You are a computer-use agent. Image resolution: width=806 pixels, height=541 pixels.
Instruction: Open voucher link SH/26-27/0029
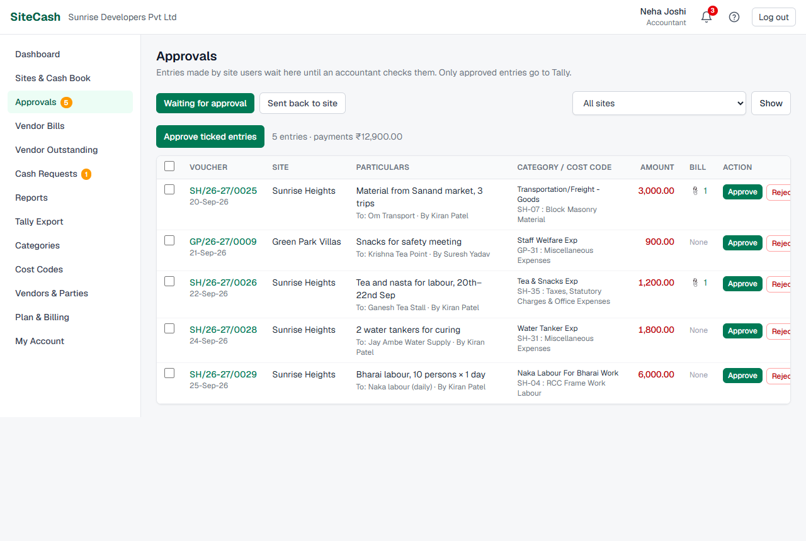223,374
